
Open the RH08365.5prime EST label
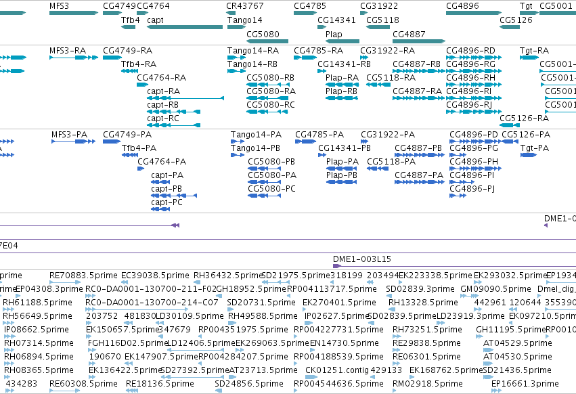pyautogui.click(x=39, y=370)
